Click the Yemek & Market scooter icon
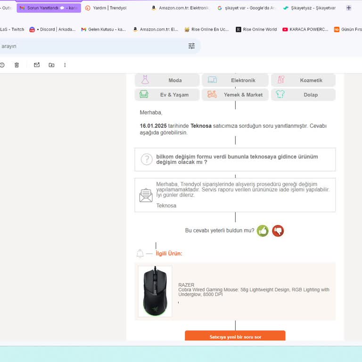 (x=212, y=94)
